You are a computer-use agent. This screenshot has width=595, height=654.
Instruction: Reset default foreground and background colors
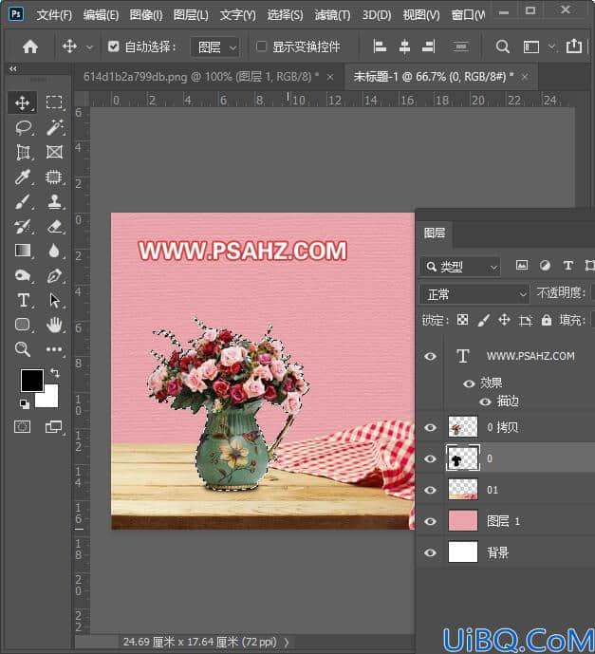tap(25, 403)
